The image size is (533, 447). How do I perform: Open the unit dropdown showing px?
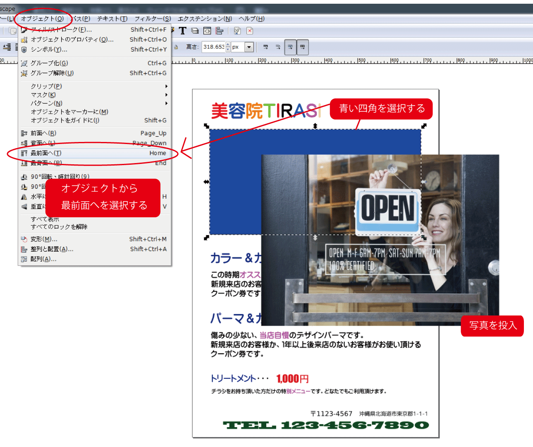pyautogui.click(x=242, y=47)
